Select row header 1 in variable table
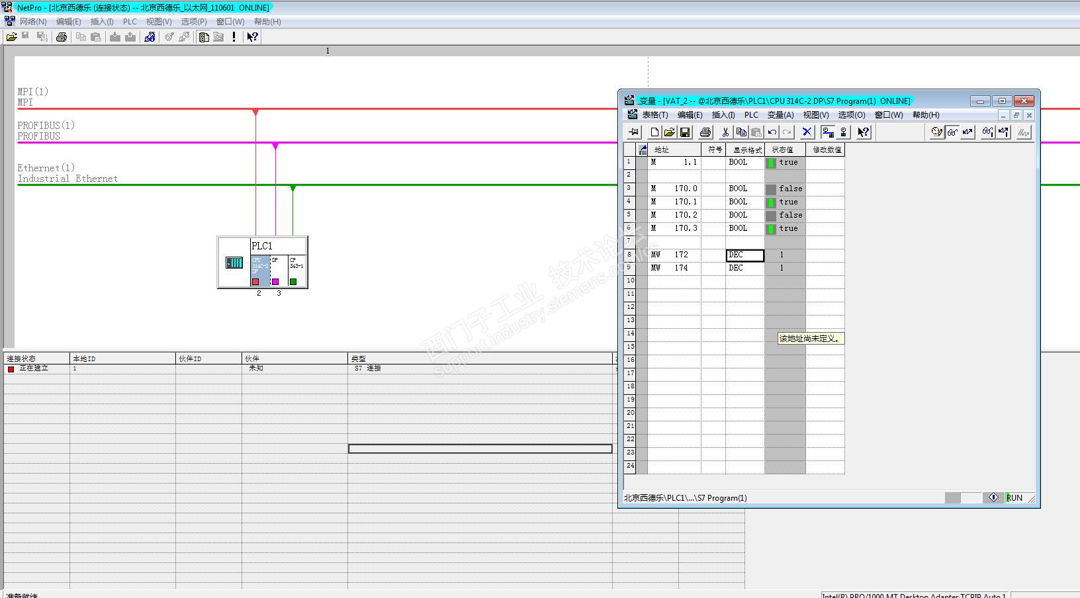This screenshot has height=598, width=1080. pos(629,163)
